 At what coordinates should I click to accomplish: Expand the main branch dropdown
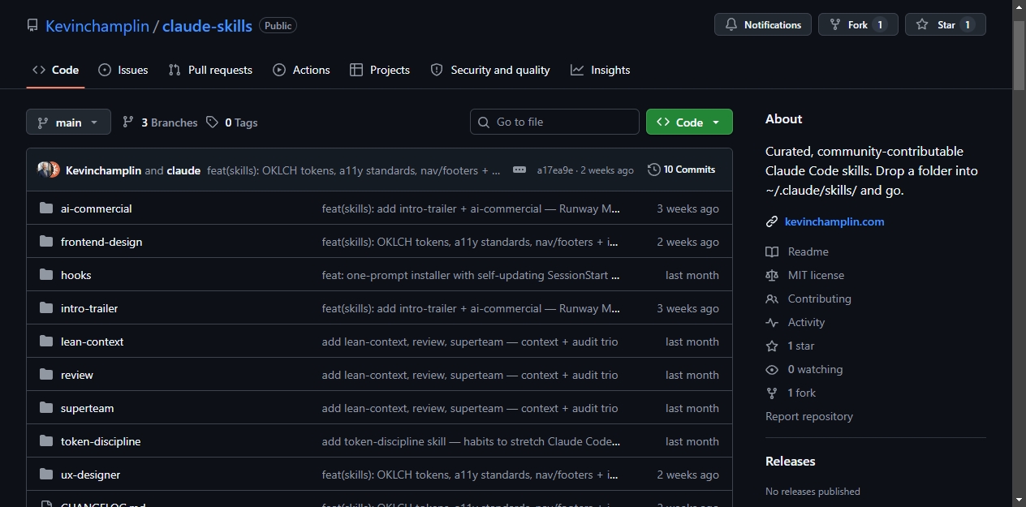(68, 122)
